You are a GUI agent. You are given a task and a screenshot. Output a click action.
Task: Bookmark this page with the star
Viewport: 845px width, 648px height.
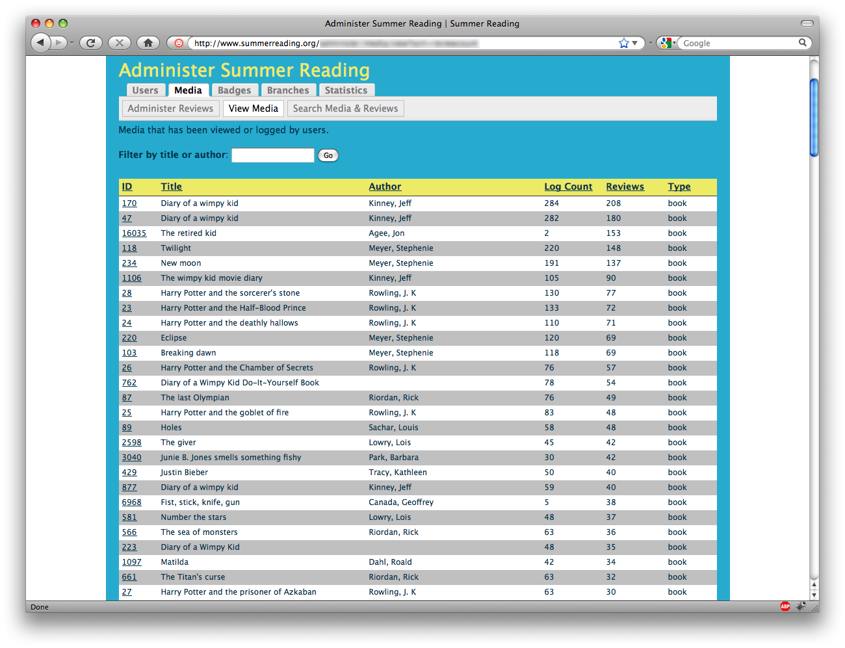(x=624, y=43)
